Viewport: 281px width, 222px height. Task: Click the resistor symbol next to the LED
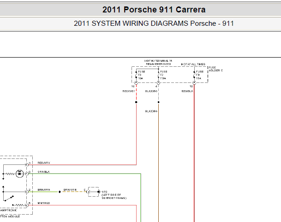click(10, 174)
